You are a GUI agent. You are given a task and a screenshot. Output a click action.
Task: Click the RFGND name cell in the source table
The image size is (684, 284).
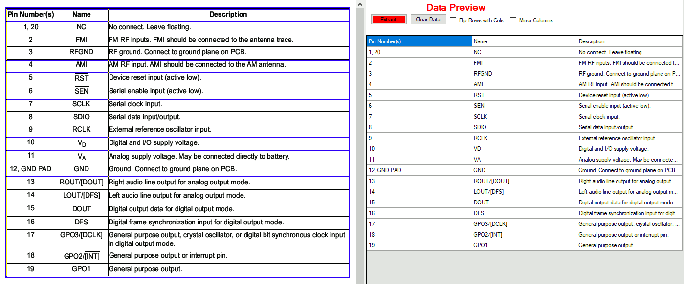point(81,52)
